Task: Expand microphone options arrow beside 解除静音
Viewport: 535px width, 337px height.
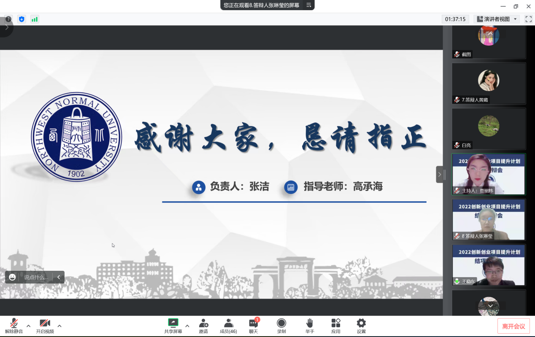Action: coord(28,326)
